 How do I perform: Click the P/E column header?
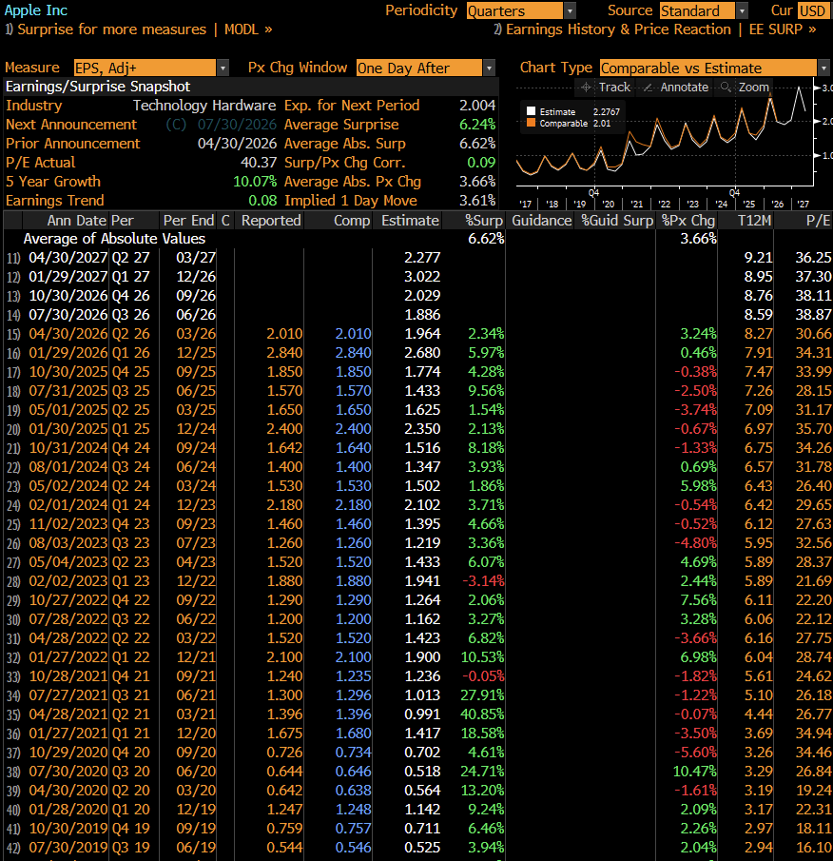click(818, 221)
